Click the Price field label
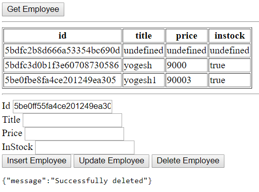The image size is (259, 192). click(12, 133)
